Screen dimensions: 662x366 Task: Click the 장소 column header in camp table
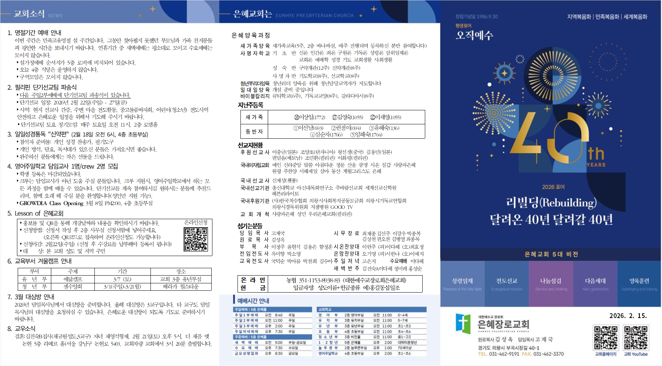click(x=181, y=272)
